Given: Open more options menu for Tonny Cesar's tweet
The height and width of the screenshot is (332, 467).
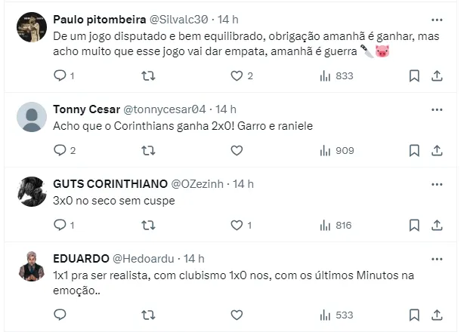Looking at the screenshot, I should 437,109.
